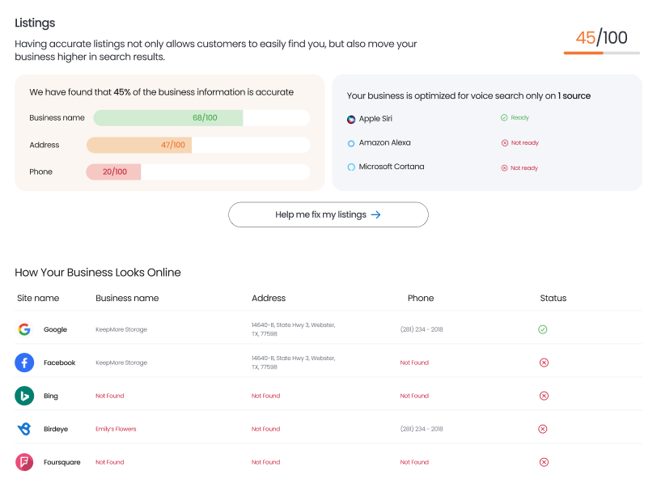
Task: Click Foursquare's red X status icon
Action: point(543,462)
